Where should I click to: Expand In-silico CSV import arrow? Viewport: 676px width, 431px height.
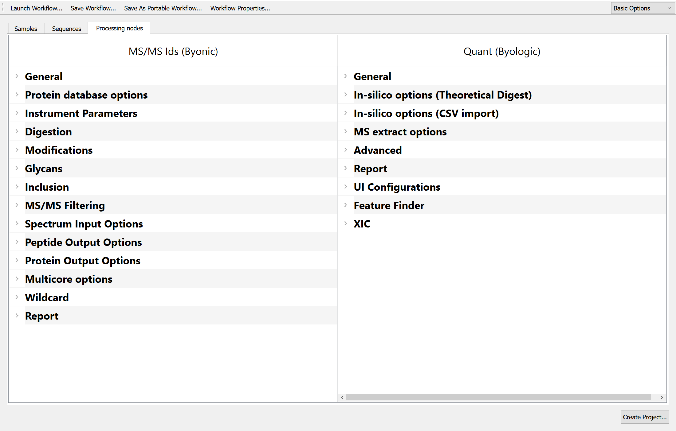tap(346, 113)
